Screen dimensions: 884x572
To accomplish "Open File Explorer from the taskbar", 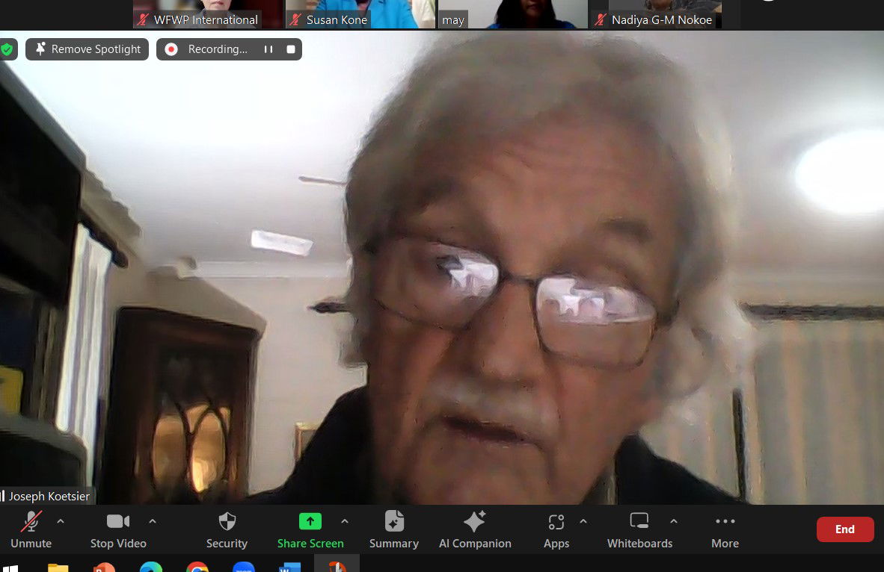I will point(58,568).
